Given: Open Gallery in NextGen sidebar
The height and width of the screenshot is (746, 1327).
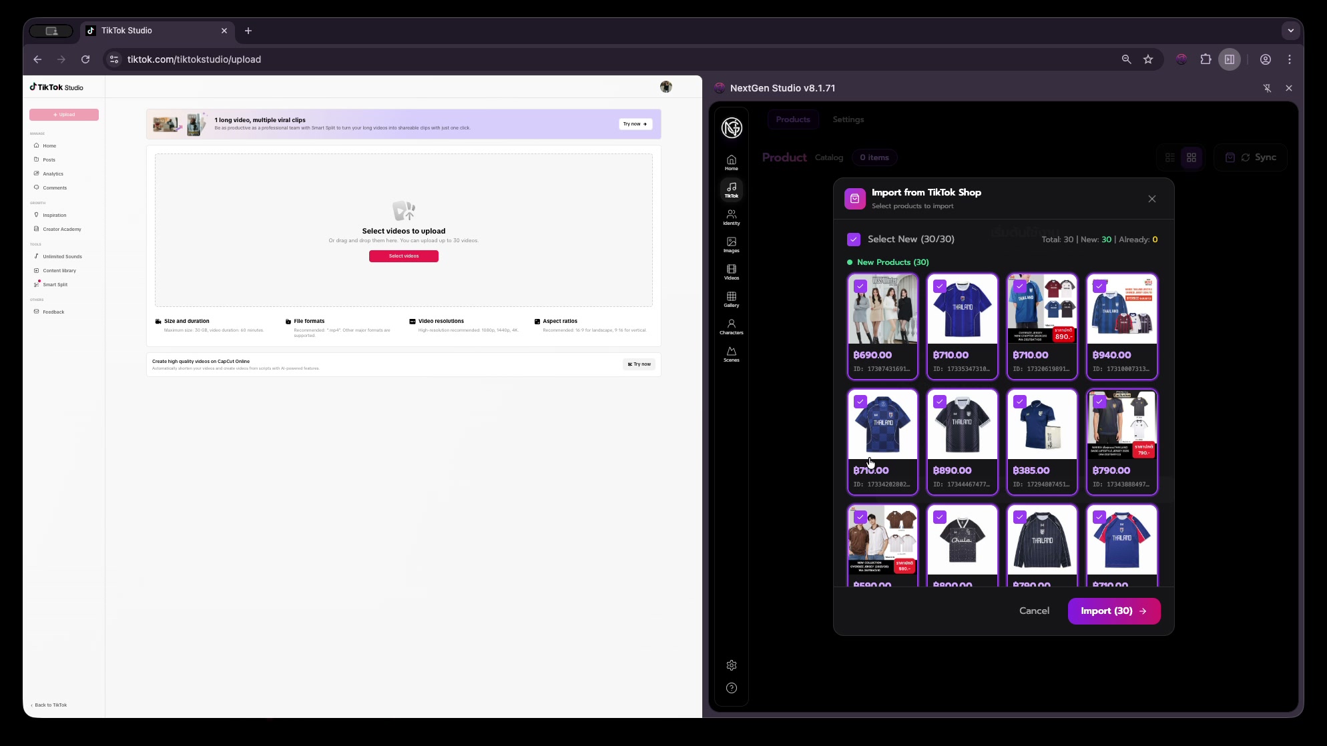Looking at the screenshot, I should pos(732,300).
